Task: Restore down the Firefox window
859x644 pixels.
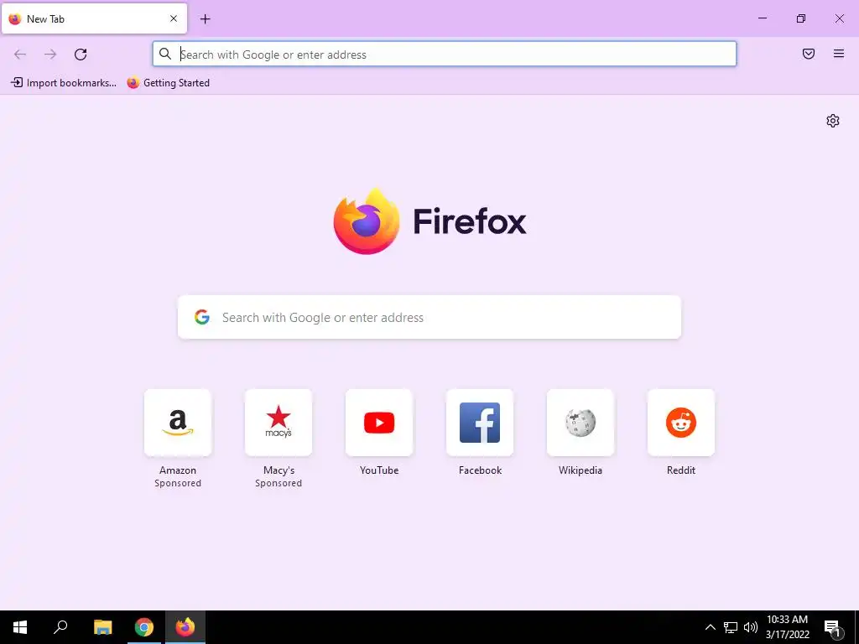Action: pos(801,18)
